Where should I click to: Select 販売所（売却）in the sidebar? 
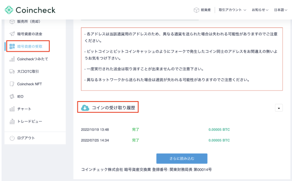29,21
